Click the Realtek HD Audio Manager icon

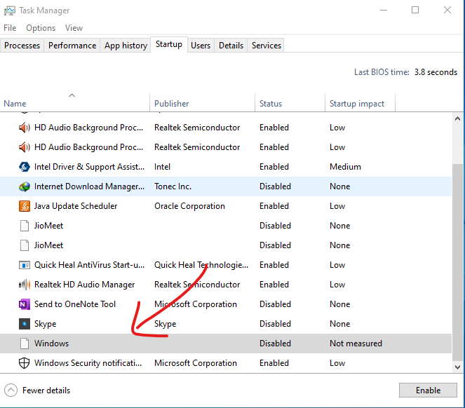click(x=25, y=285)
